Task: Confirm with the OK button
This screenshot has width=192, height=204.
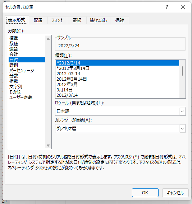Action: click(145, 193)
